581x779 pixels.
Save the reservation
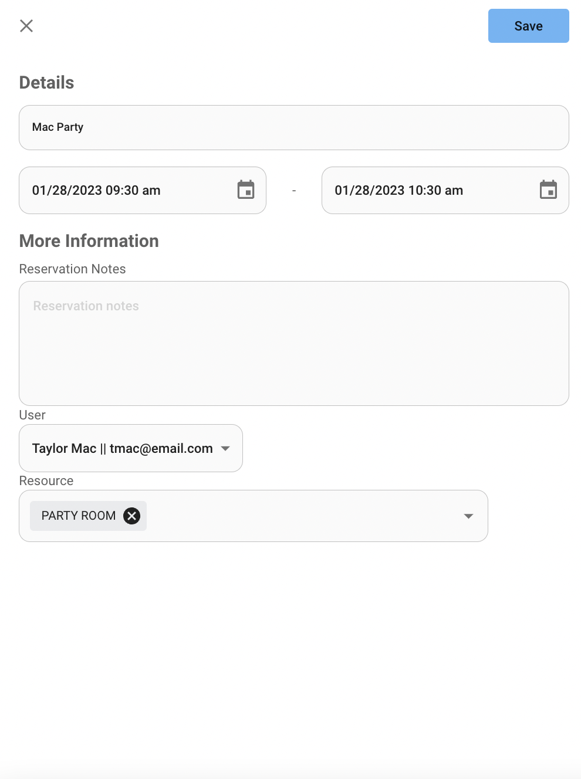click(x=528, y=26)
